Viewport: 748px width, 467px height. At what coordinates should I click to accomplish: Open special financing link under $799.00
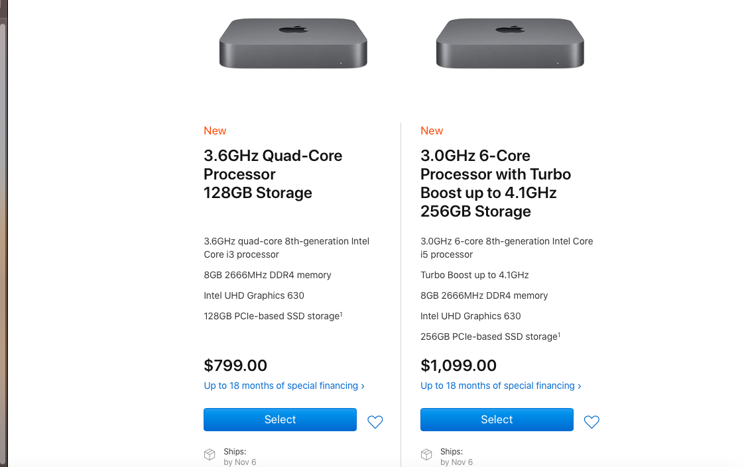click(x=284, y=386)
